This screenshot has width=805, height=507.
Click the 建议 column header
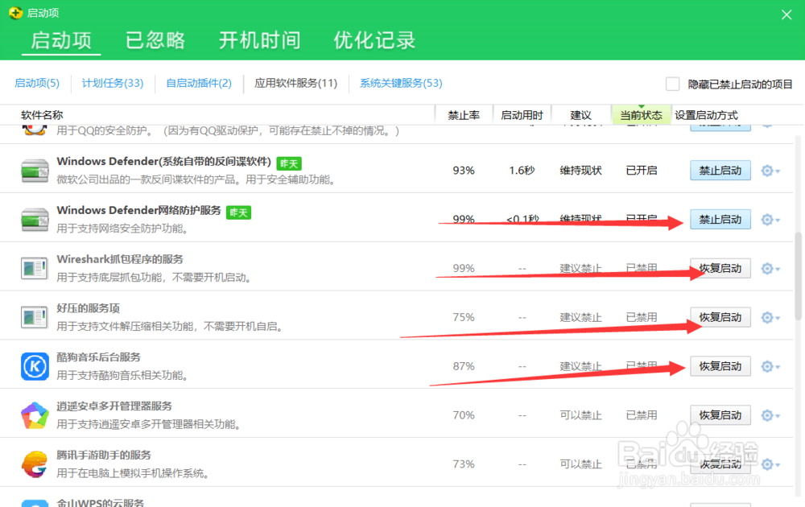tap(580, 115)
